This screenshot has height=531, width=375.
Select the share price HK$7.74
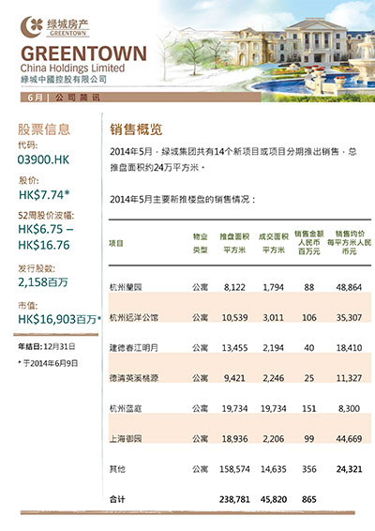coord(44,195)
